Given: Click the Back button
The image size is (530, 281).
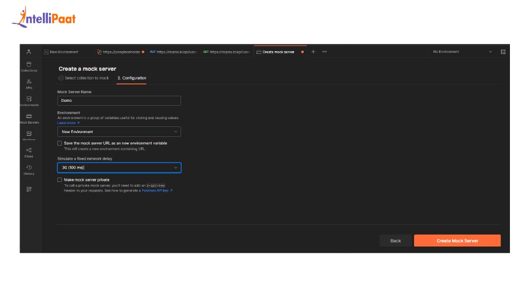Looking at the screenshot, I should pyautogui.click(x=396, y=240).
